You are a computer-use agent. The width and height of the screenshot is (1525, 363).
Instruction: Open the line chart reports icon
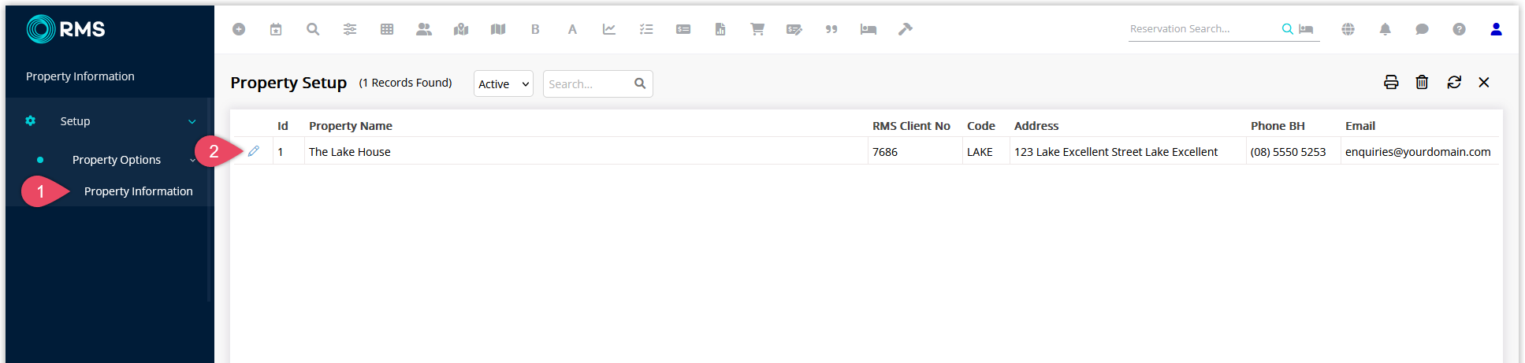pos(609,29)
